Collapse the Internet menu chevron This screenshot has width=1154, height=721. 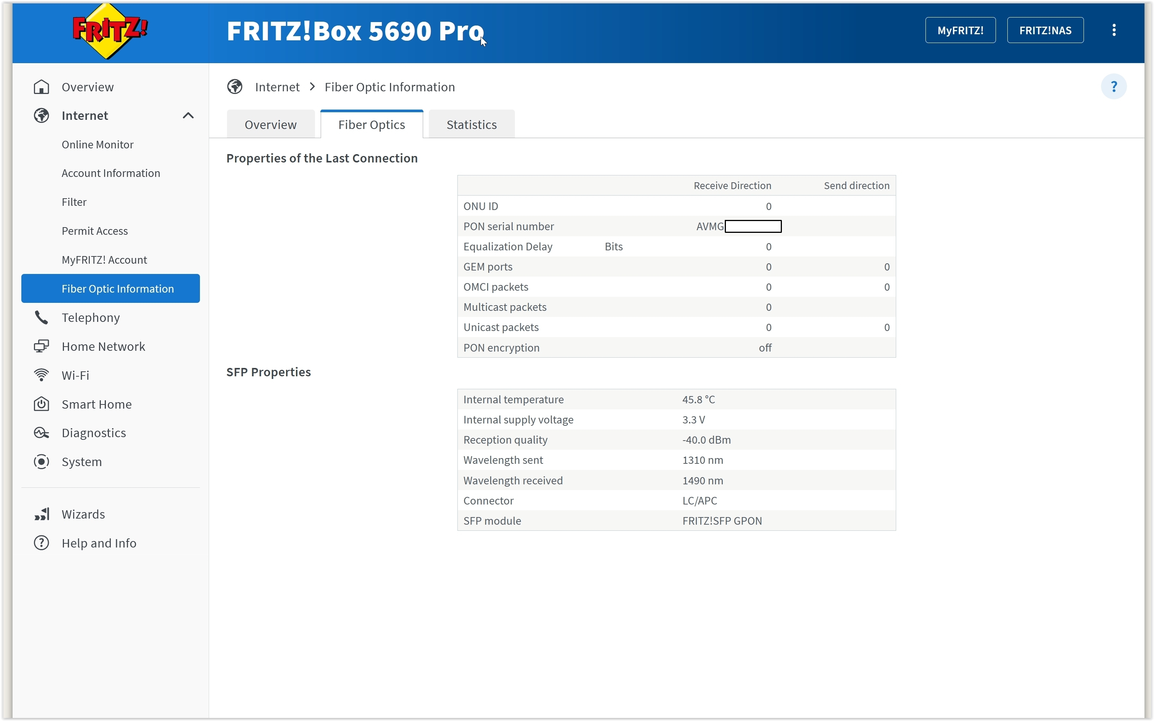pos(188,115)
